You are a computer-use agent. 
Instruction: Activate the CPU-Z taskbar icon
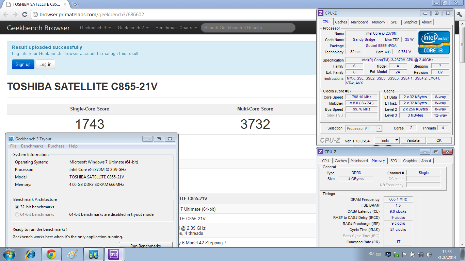pyautogui.click(x=113, y=254)
